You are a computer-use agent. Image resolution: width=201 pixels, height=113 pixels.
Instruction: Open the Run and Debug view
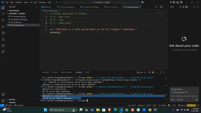[3, 27]
